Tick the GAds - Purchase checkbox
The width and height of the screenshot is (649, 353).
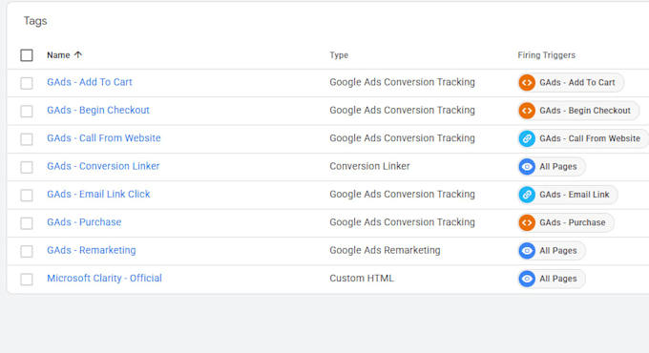pos(27,223)
